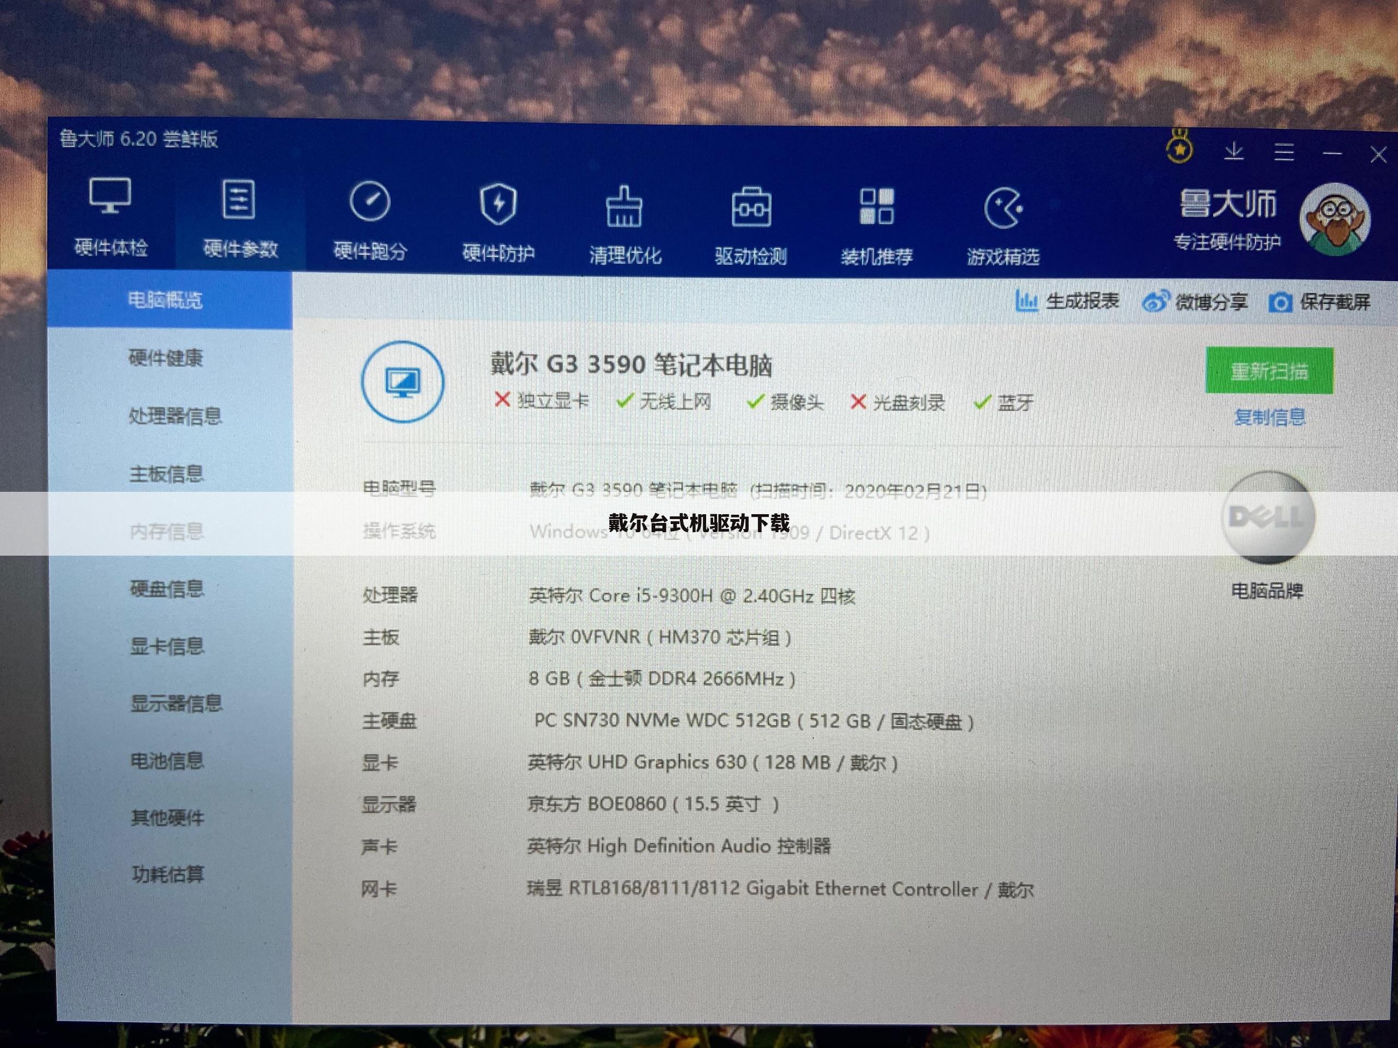The height and width of the screenshot is (1048, 1398).
Task: Click the blue monitor computer icon
Action: (x=402, y=382)
